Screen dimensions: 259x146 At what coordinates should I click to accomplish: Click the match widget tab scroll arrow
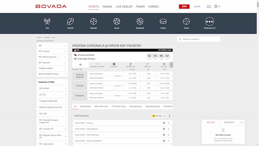click(171, 65)
